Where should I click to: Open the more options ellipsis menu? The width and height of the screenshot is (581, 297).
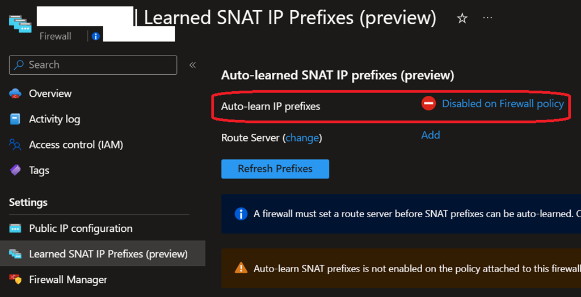tap(487, 18)
